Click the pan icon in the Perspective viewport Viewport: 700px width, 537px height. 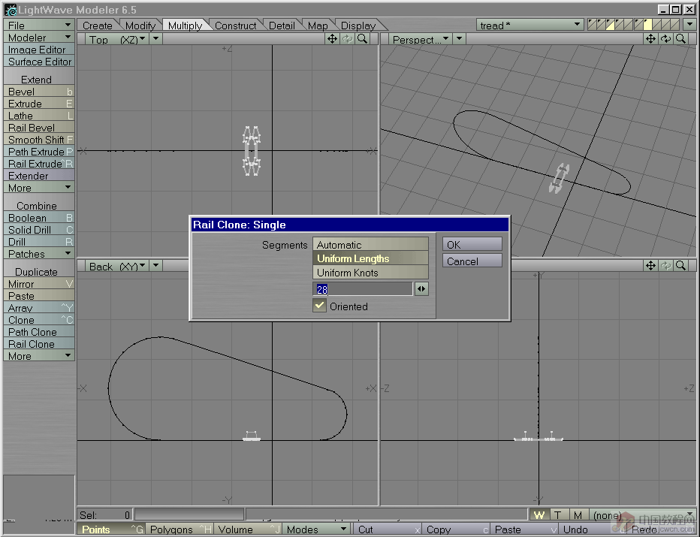tap(650, 39)
